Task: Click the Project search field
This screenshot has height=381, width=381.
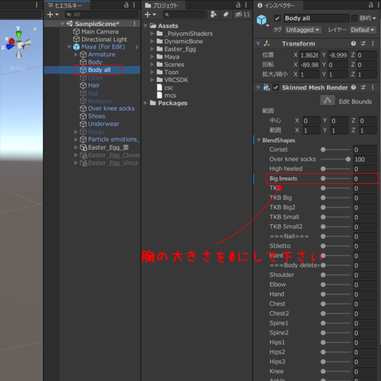Action: [x=185, y=15]
